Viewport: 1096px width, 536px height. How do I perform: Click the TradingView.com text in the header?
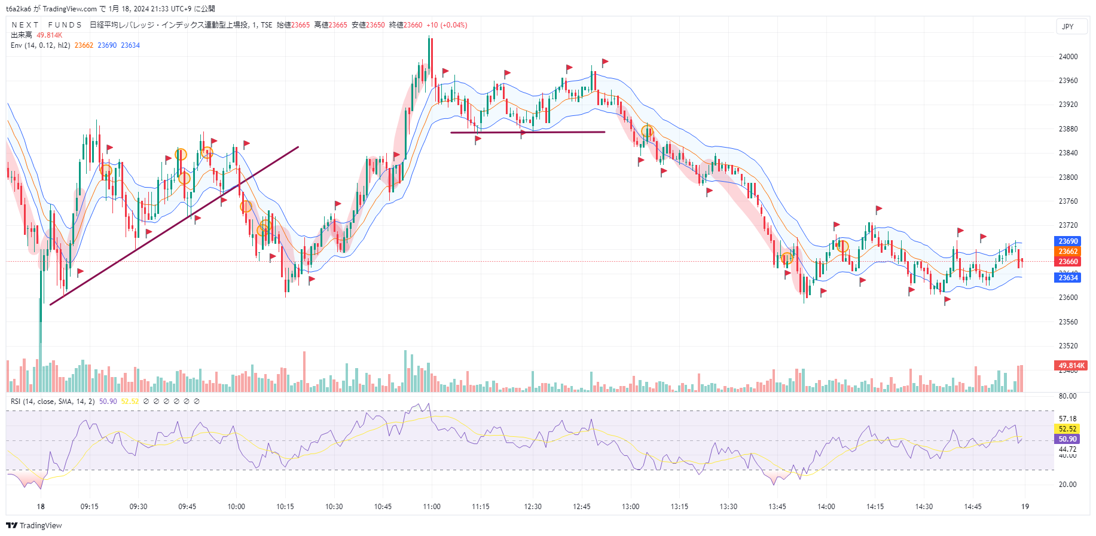pyautogui.click(x=70, y=8)
